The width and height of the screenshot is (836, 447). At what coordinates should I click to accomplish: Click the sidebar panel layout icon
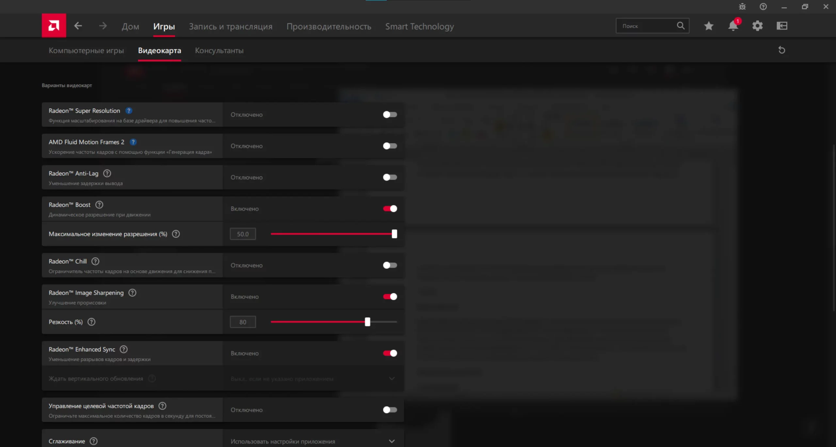click(x=782, y=26)
